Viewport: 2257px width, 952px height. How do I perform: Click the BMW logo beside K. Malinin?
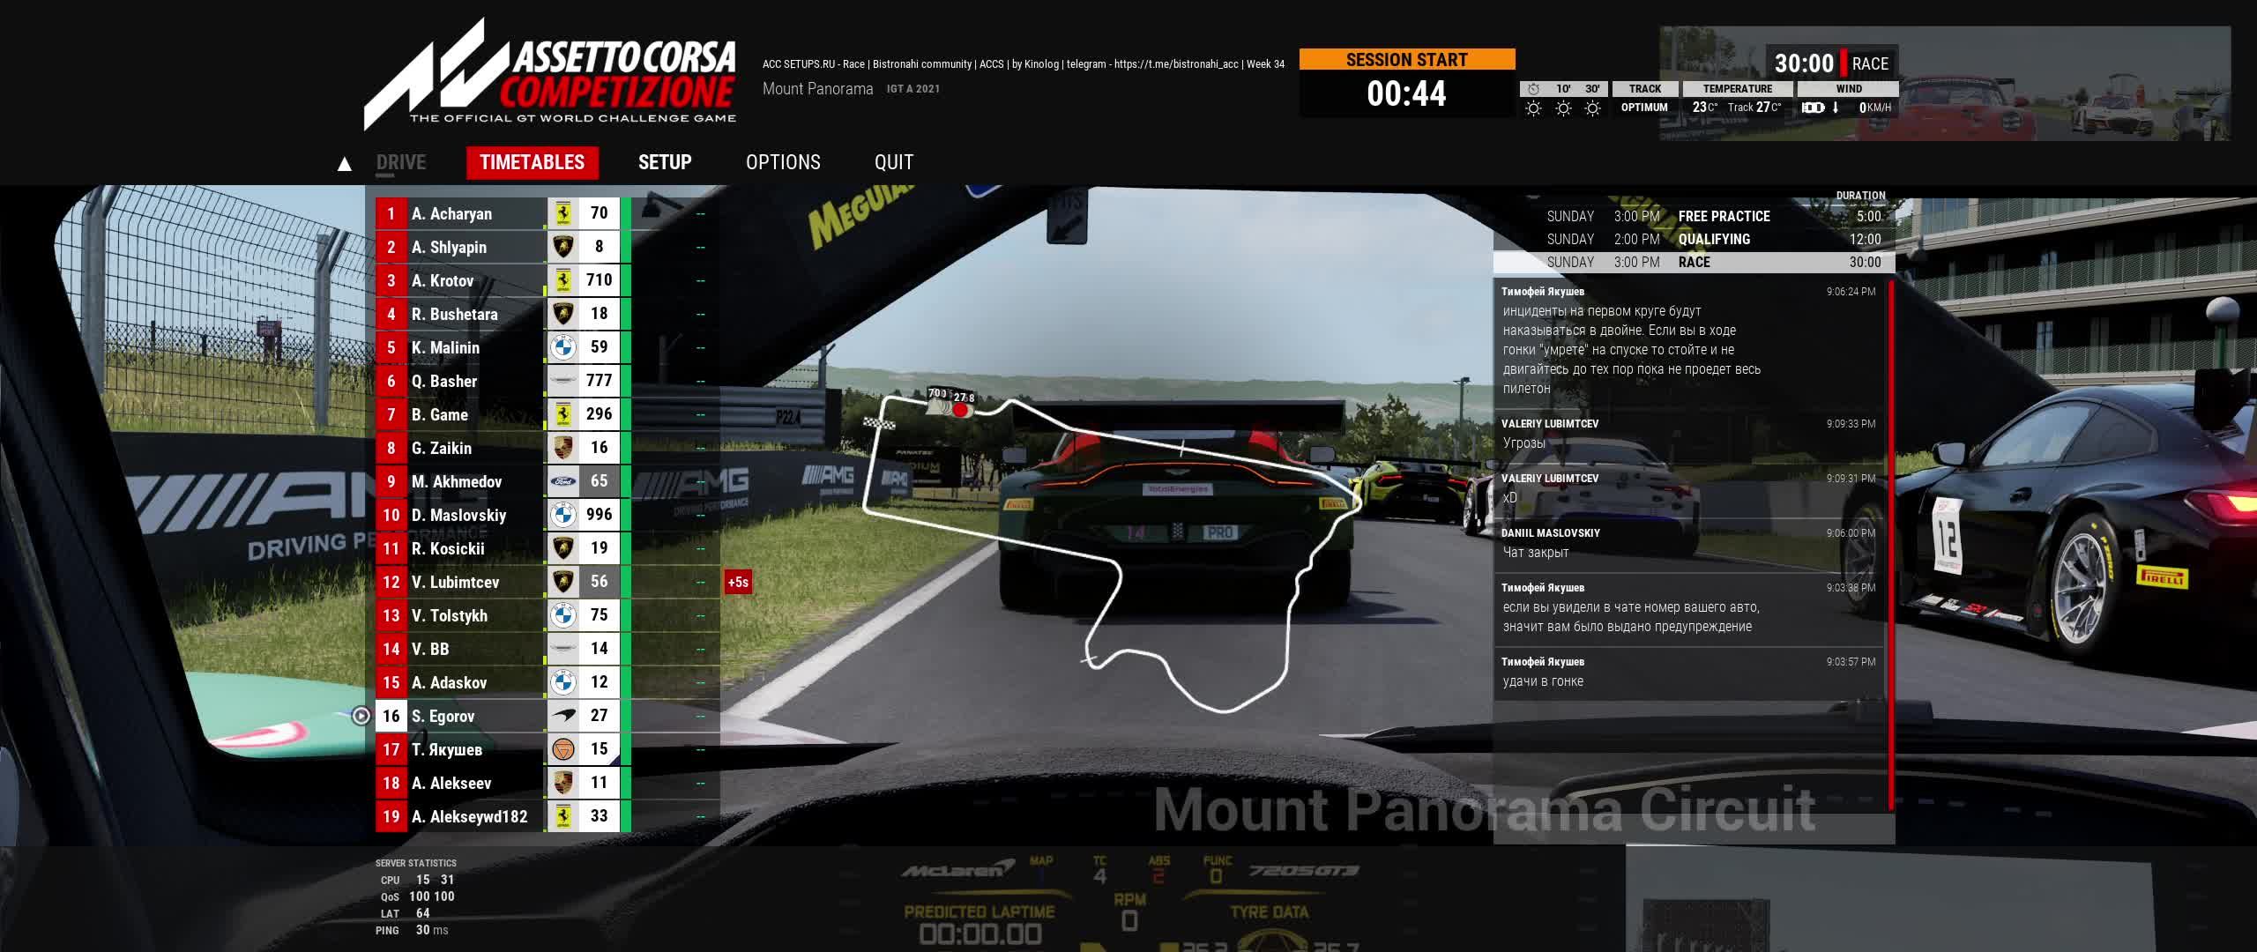point(562,347)
